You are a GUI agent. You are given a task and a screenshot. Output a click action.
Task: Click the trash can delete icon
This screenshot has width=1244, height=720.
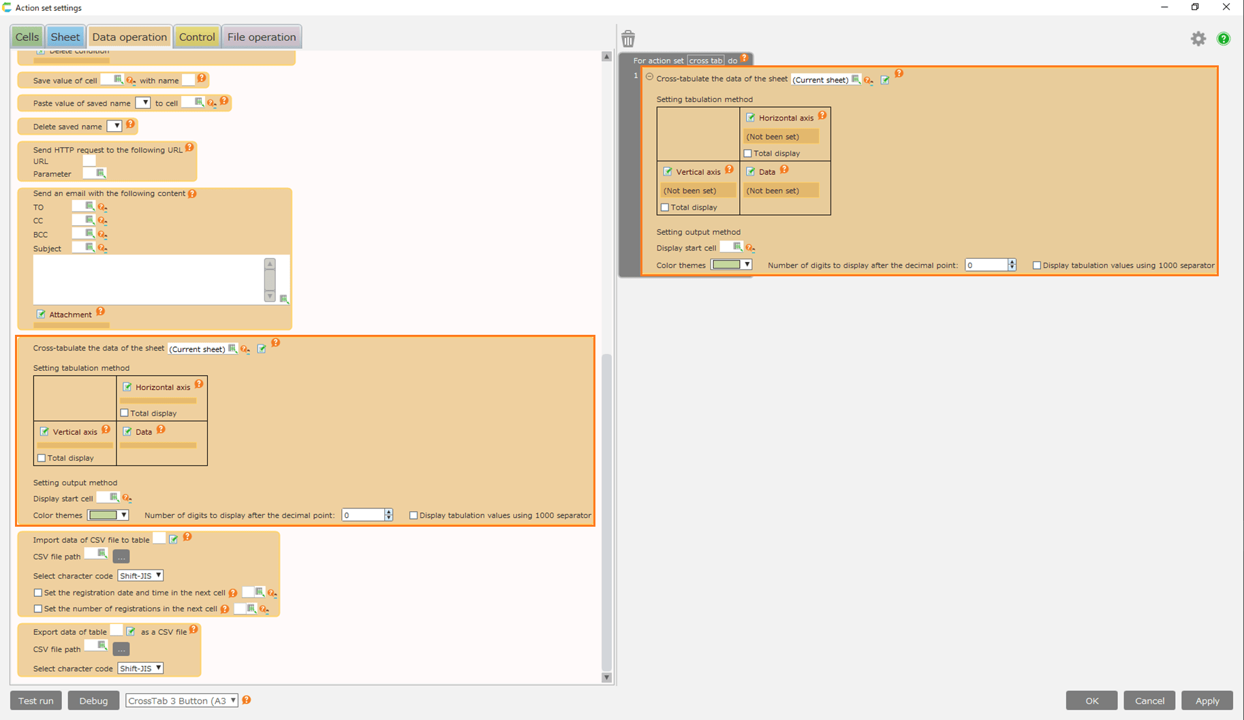pyautogui.click(x=628, y=39)
